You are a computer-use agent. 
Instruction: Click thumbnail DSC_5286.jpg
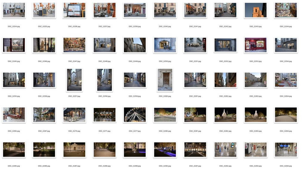tap(44, 150)
